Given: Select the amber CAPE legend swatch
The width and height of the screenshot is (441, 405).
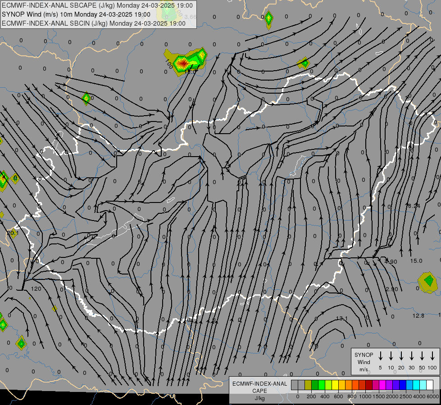Looking at the screenshot, I should coord(342,385).
